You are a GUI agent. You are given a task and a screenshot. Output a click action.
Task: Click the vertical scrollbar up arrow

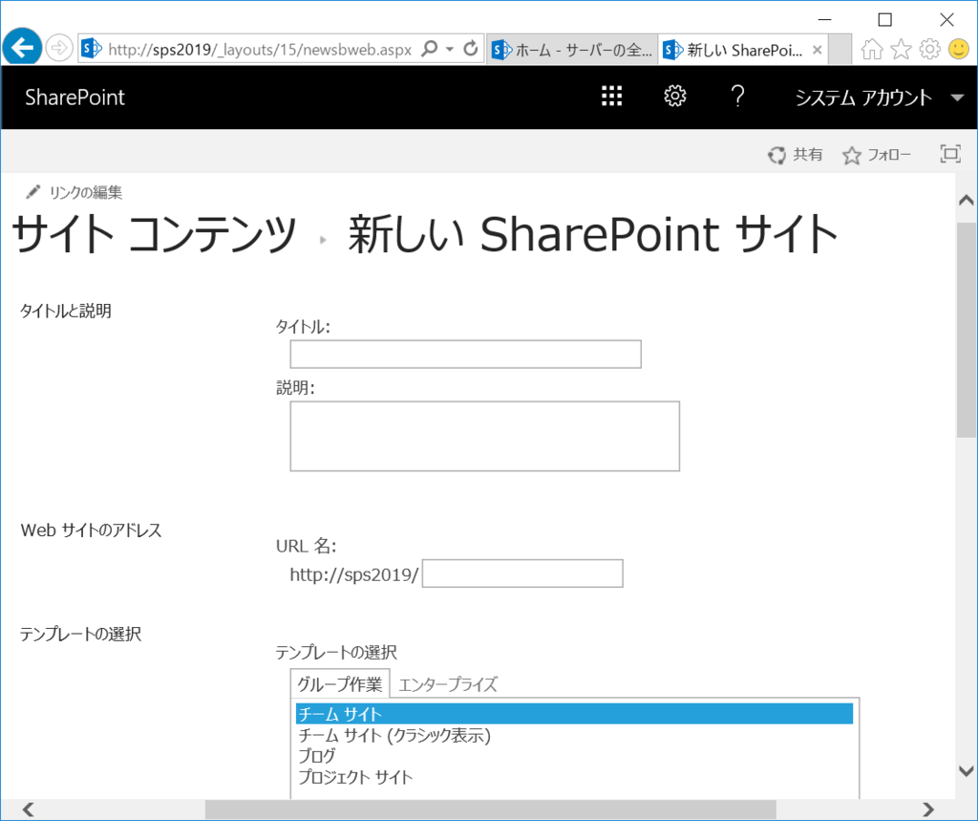pos(967,201)
